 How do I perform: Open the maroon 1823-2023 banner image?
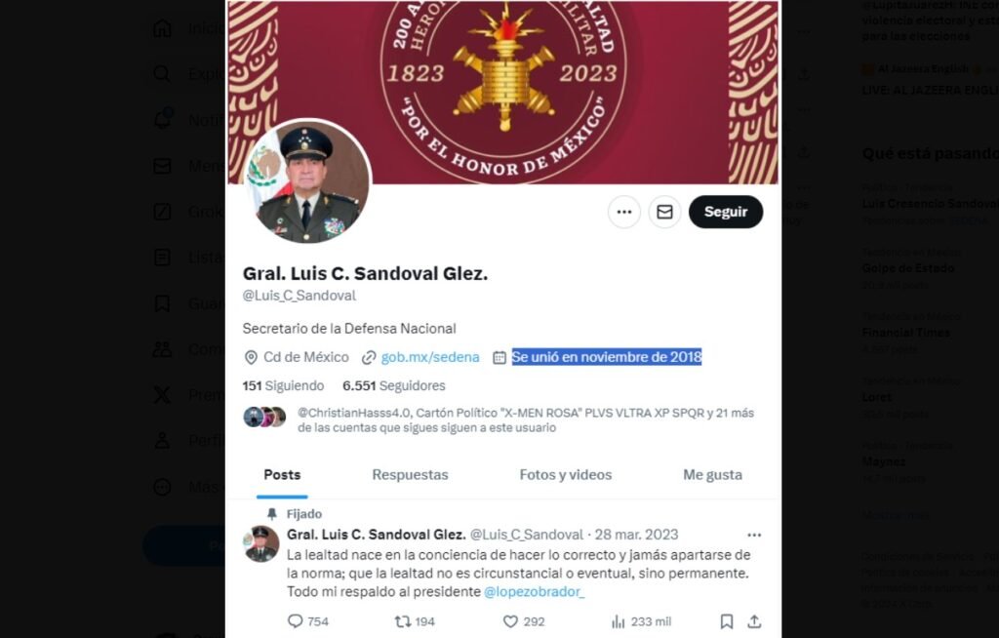click(503, 92)
